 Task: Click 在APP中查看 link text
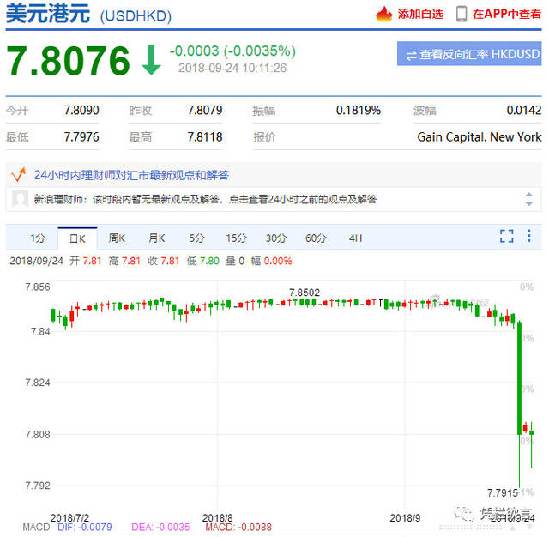click(506, 14)
